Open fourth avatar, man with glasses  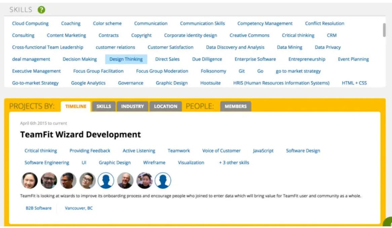(87, 180)
